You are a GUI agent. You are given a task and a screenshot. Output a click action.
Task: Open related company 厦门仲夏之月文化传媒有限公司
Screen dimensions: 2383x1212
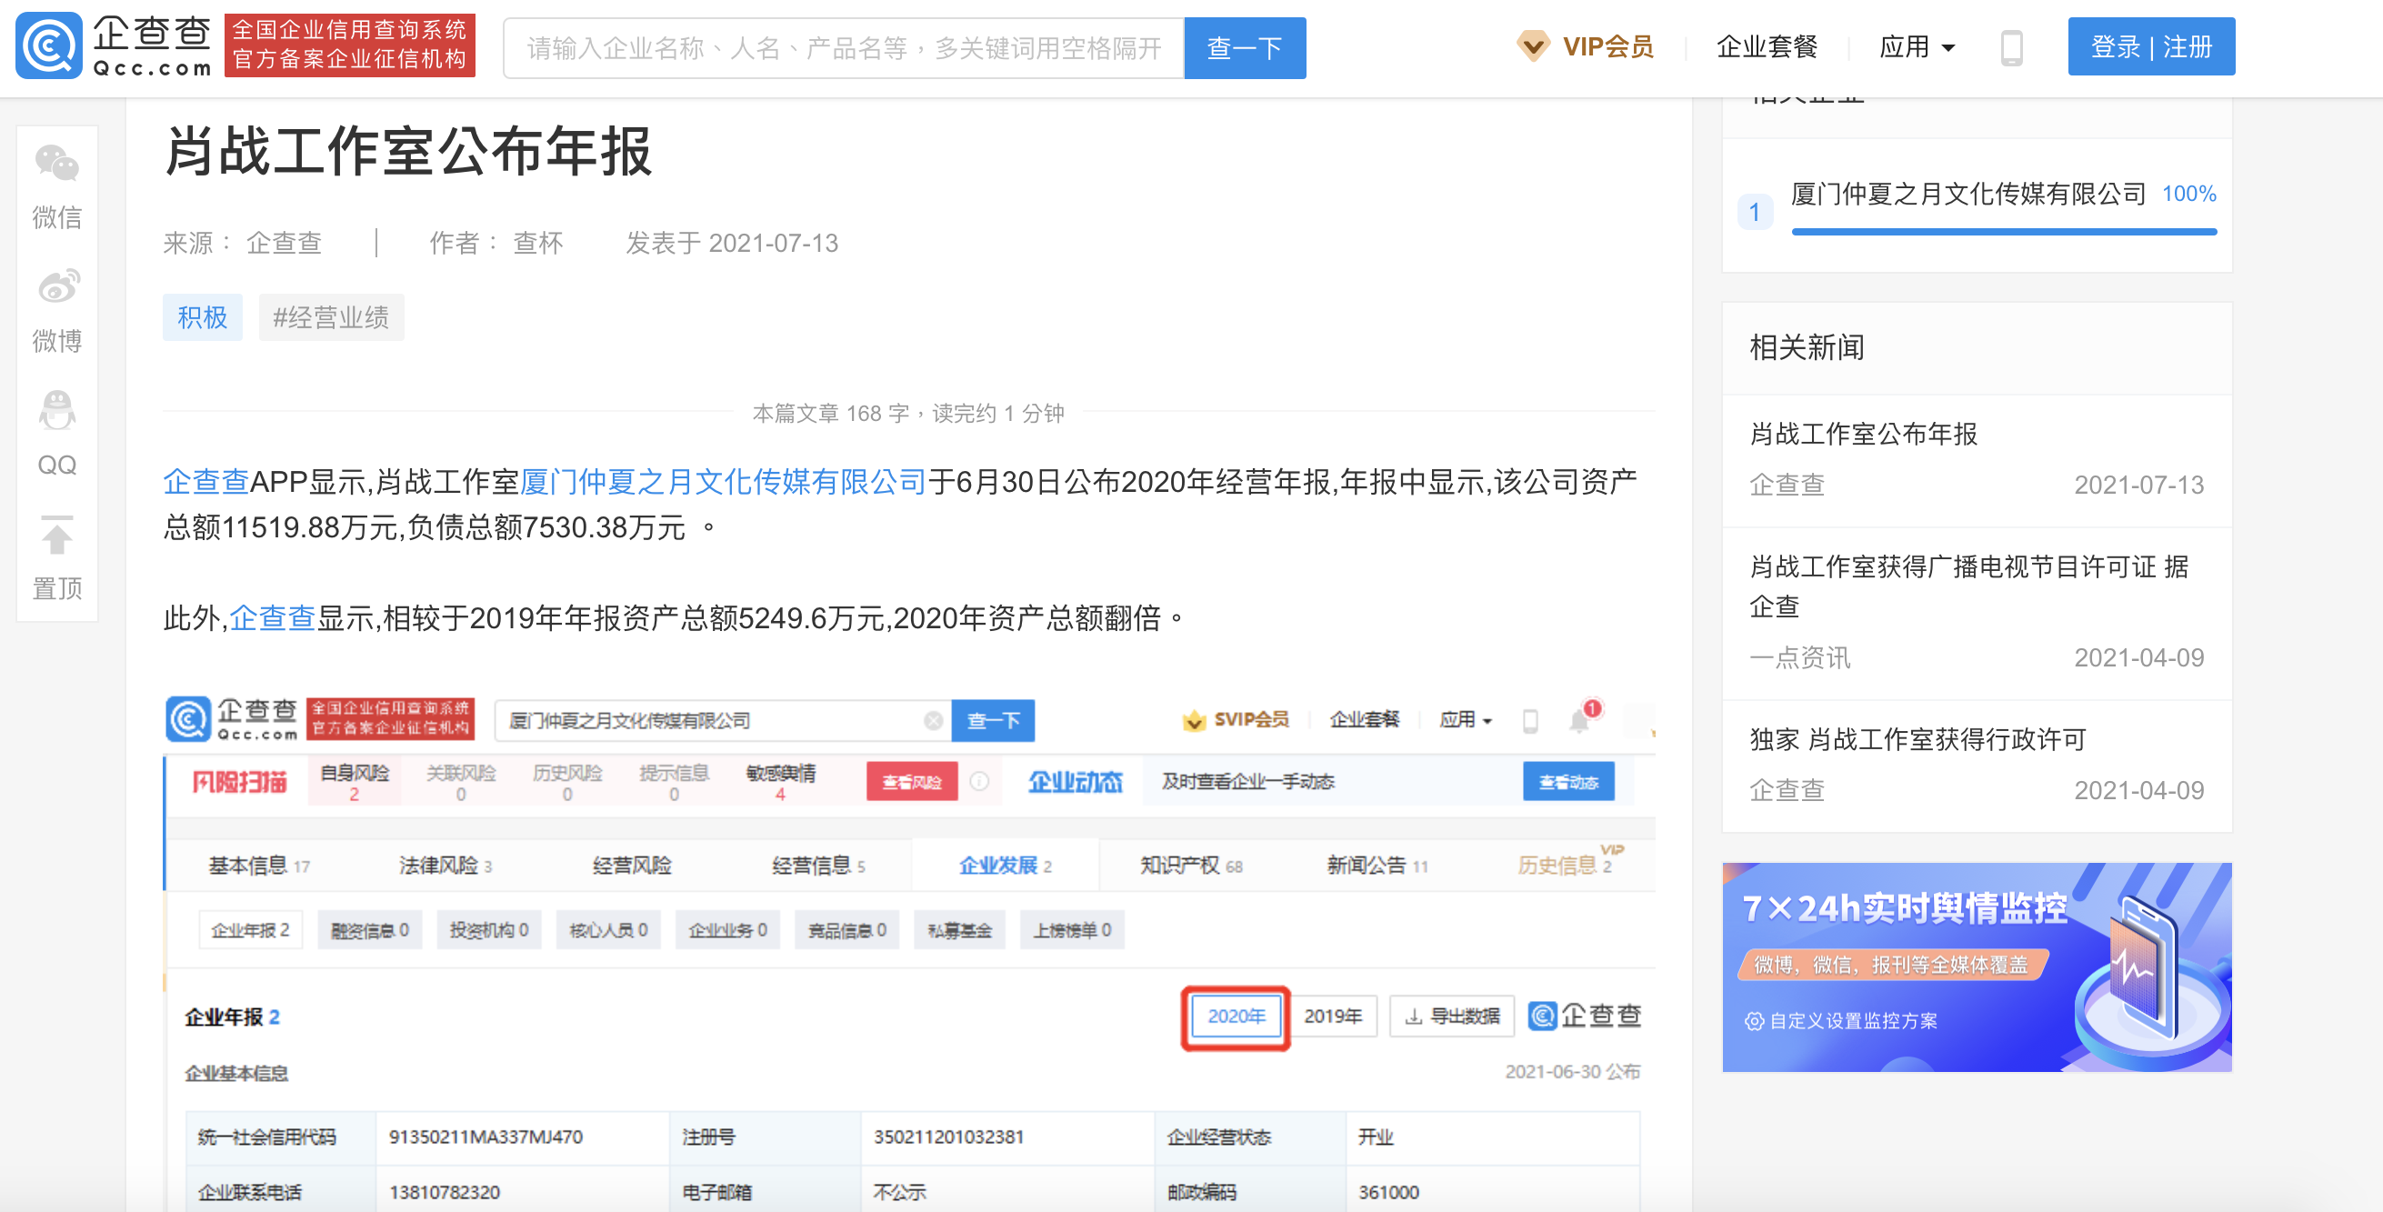click(x=1967, y=194)
